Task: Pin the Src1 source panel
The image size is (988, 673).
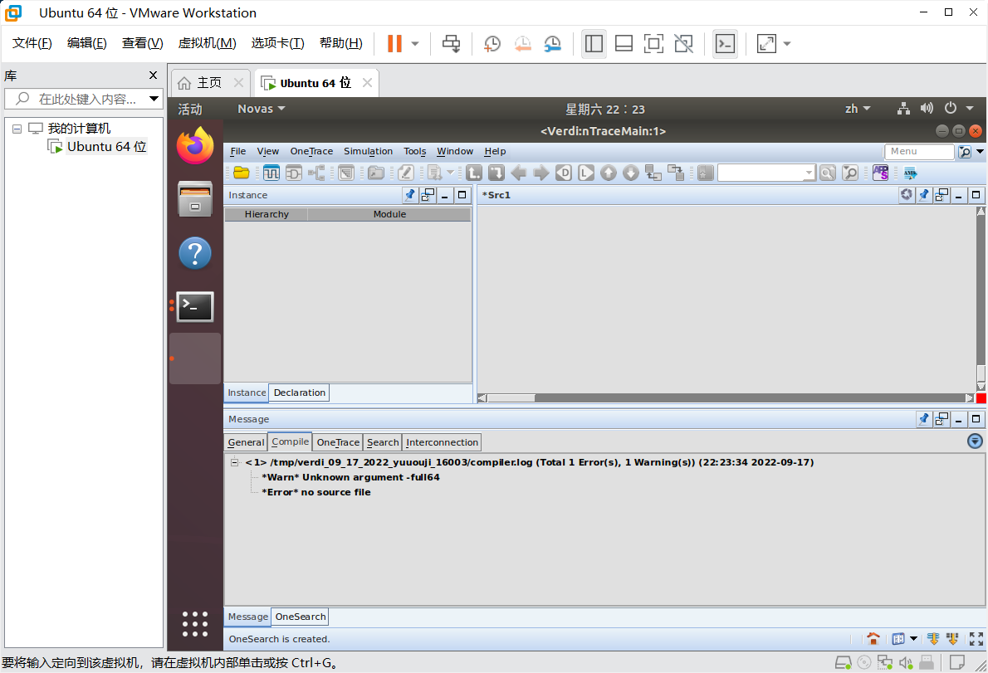Action: click(924, 194)
